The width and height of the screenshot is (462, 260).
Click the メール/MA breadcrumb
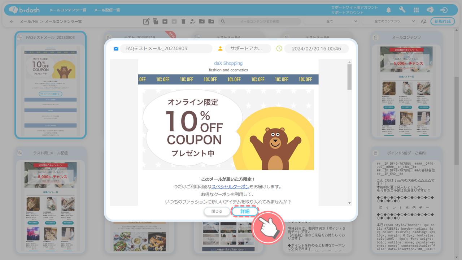[x=29, y=22]
